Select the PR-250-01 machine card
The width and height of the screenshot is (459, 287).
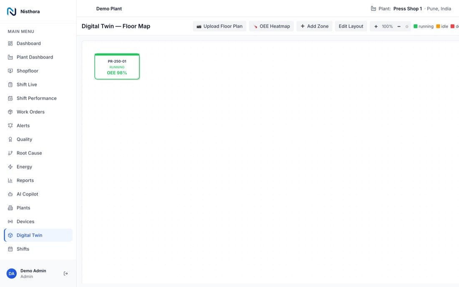(117, 66)
